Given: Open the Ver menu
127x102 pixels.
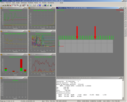Looking at the screenshot, I should point(40,3).
